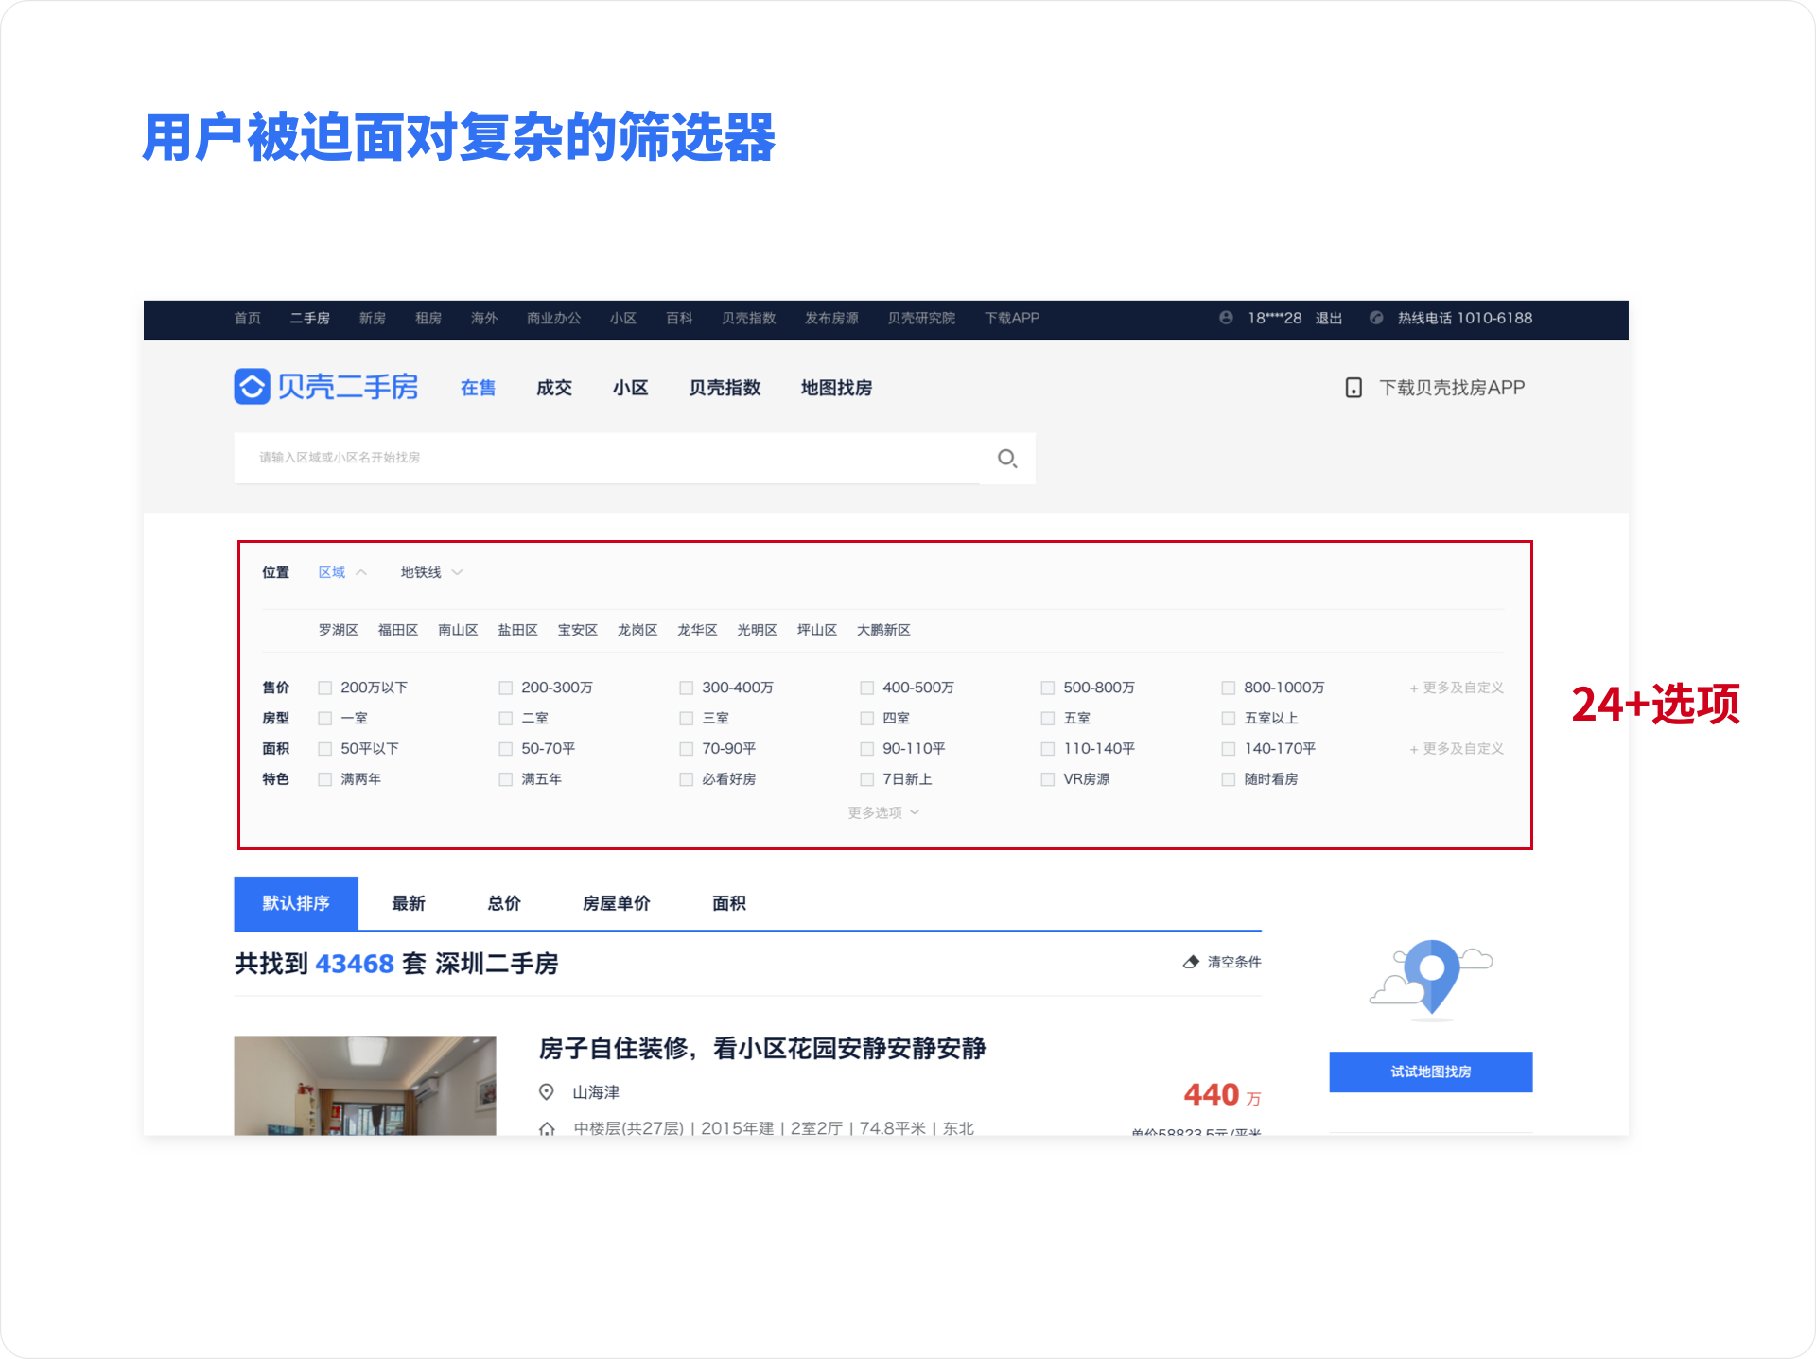The width and height of the screenshot is (1816, 1359).
Task: Switch to the 成交 tab
Action: (x=554, y=388)
